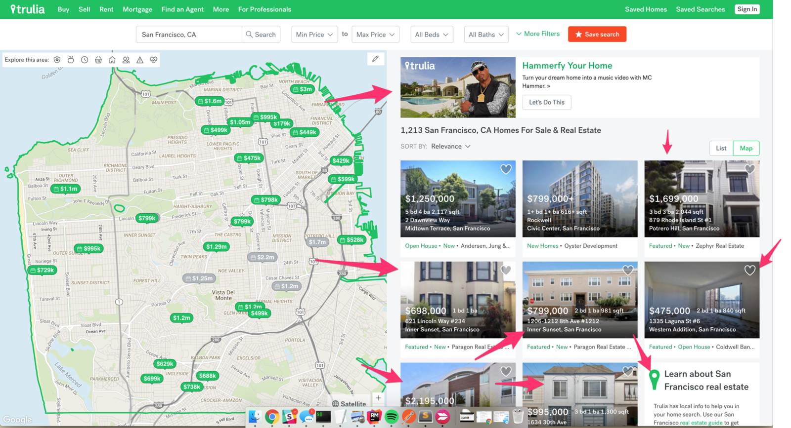This screenshot has height=428, width=791.
Task: Open the Sell menu
Action: (84, 9)
